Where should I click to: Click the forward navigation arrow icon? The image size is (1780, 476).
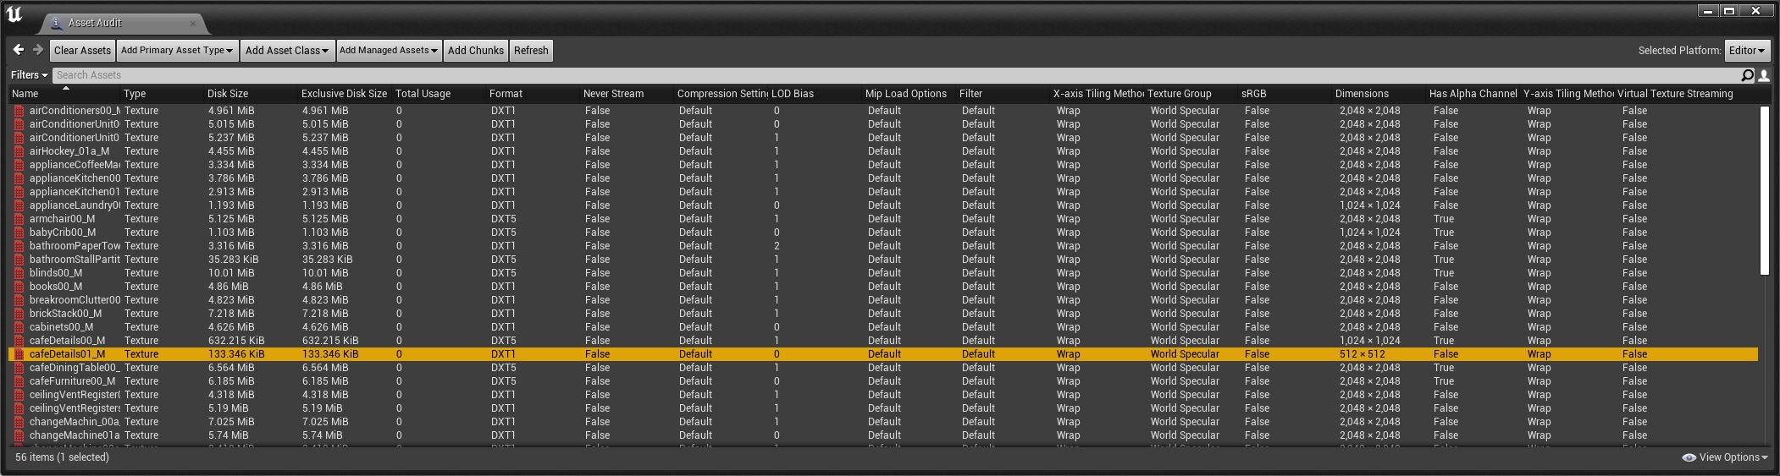click(x=38, y=50)
